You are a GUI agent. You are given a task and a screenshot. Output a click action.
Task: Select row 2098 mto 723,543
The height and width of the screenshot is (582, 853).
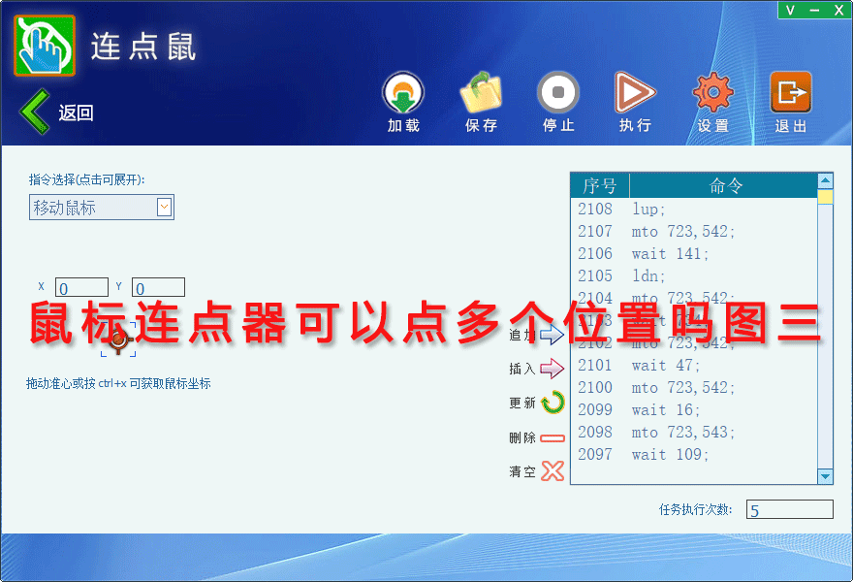(x=694, y=433)
